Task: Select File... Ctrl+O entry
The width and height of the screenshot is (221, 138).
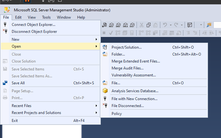Action: [x=154, y=83]
